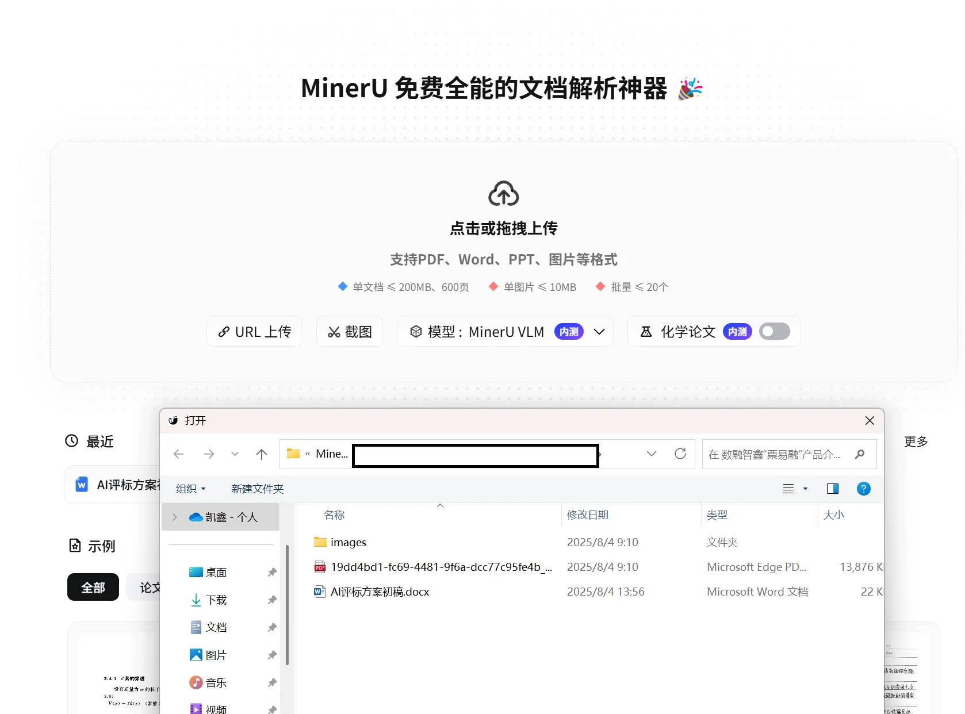
Task: Sort files by the 修改日期 column header
Action: pyautogui.click(x=587, y=515)
